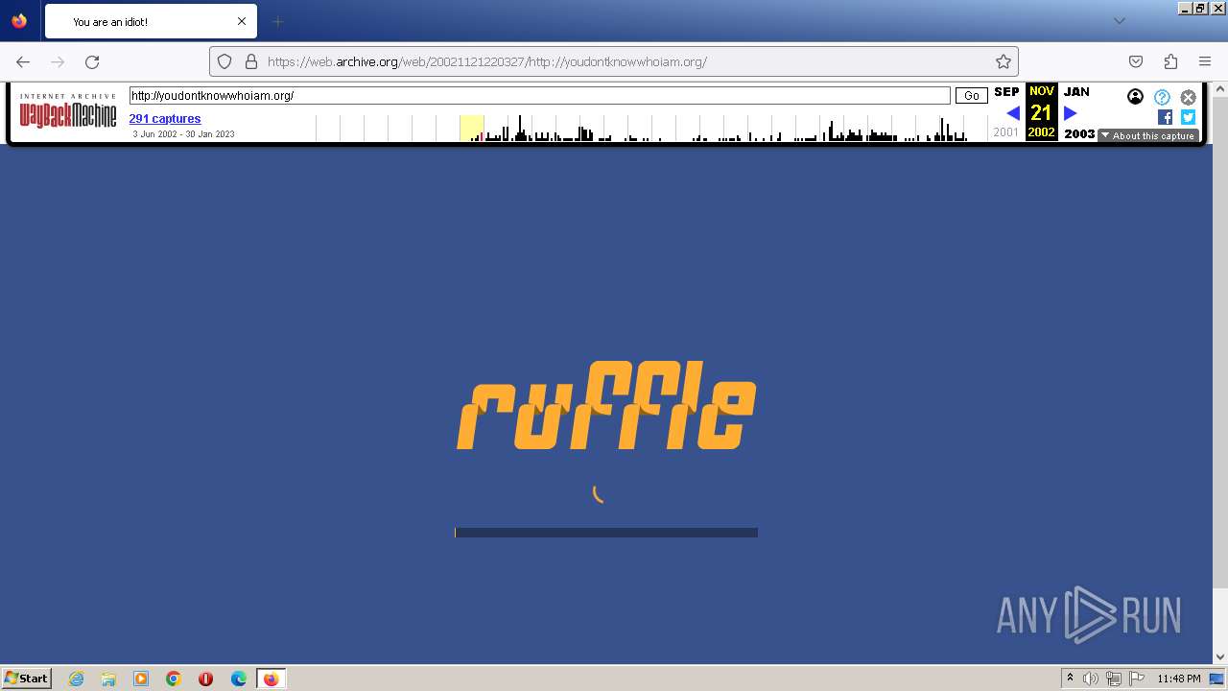
Task: Close the Wayback toolbar
Action: [x=1188, y=97]
